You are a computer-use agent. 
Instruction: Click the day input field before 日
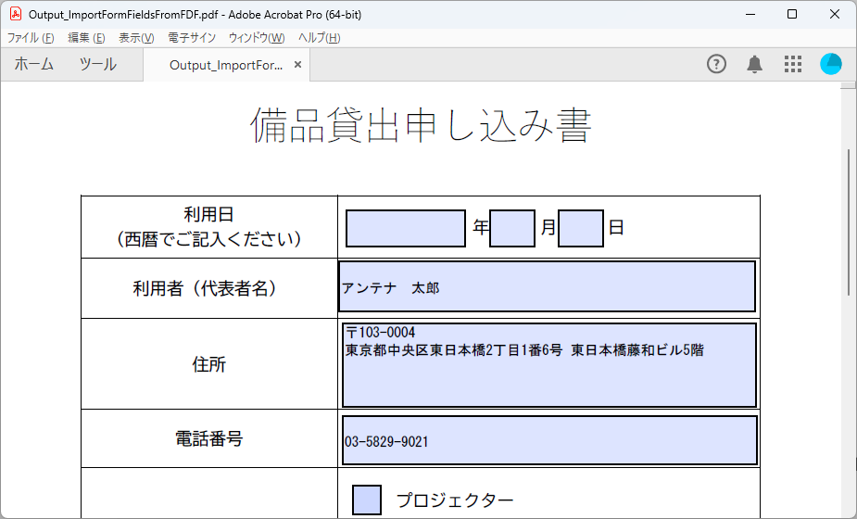point(580,228)
